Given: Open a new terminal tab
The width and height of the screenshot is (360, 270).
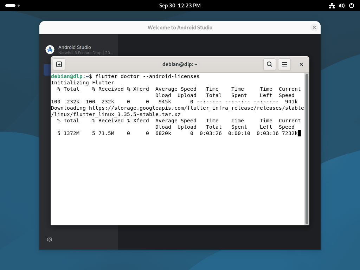Looking at the screenshot, I should 59,64.
